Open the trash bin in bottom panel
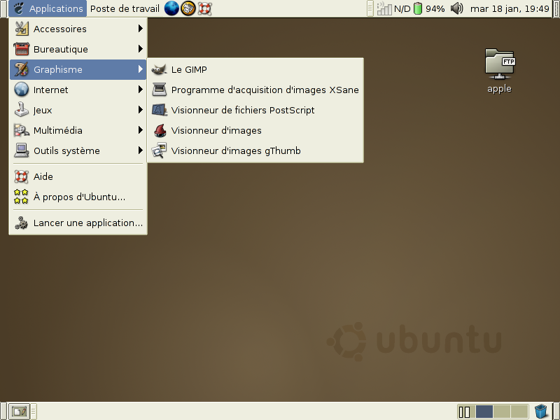560x420 pixels. [x=541, y=412]
